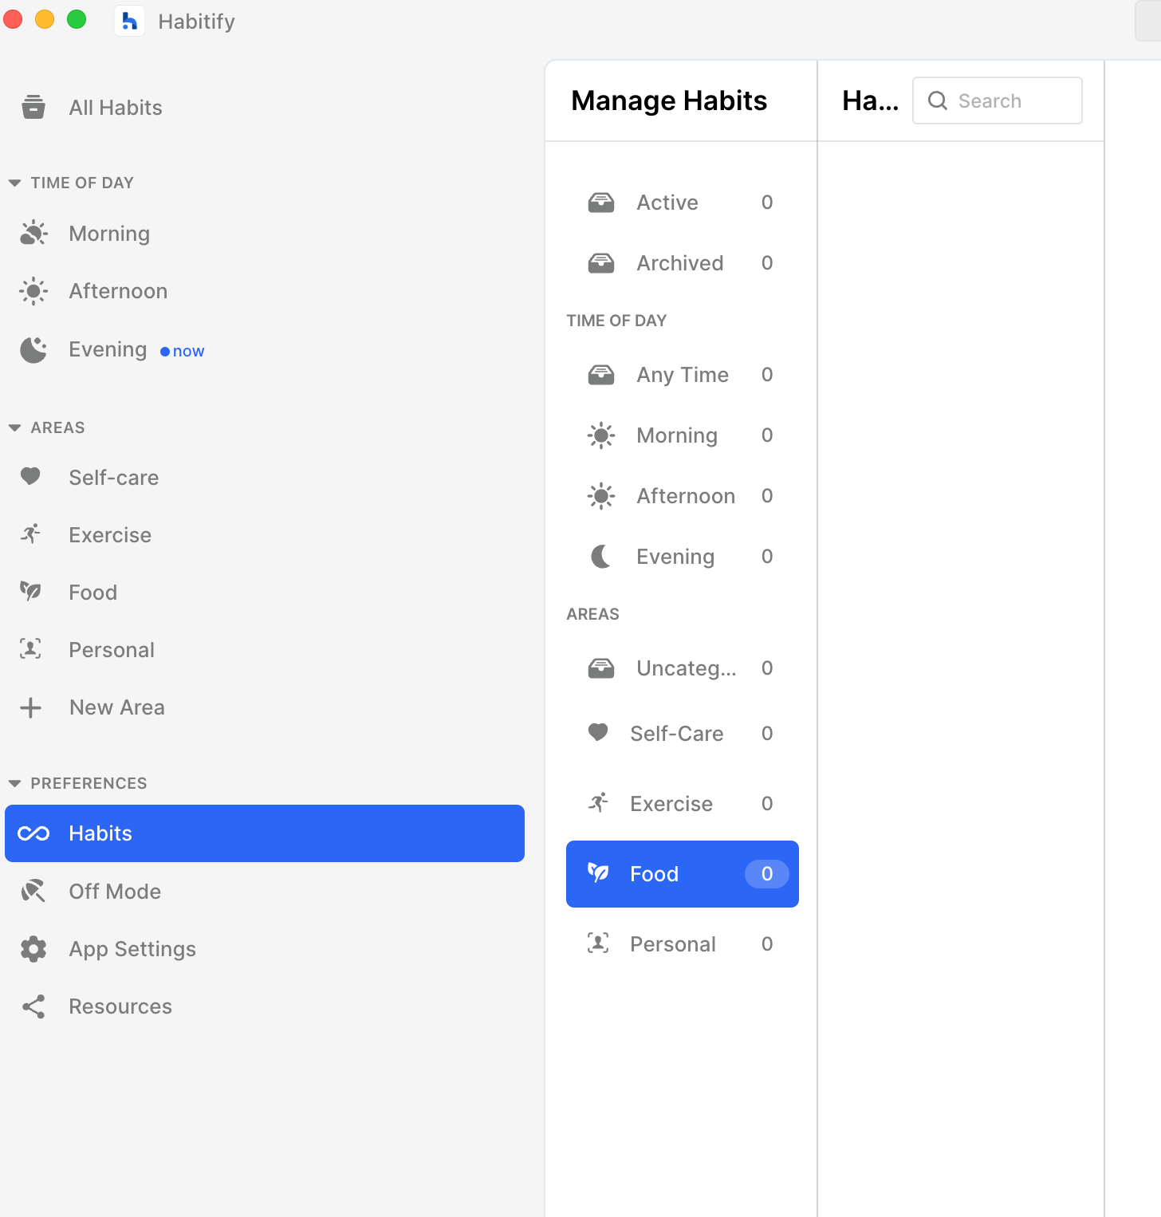The height and width of the screenshot is (1217, 1161).
Task: Click the 'Manage Habits' heading
Action: (669, 100)
